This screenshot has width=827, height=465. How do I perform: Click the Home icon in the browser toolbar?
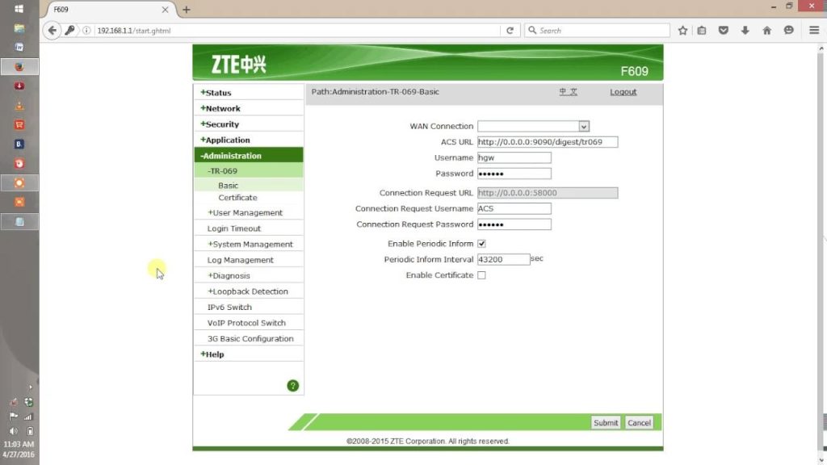click(x=766, y=30)
